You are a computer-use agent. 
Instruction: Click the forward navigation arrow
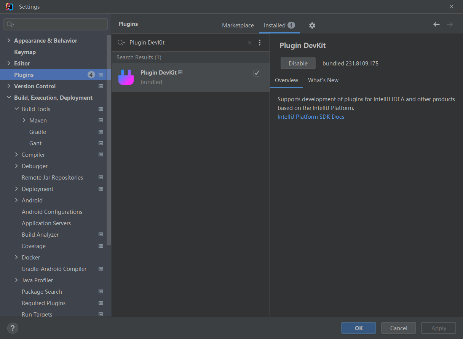pyautogui.click(x=450, y=24)
